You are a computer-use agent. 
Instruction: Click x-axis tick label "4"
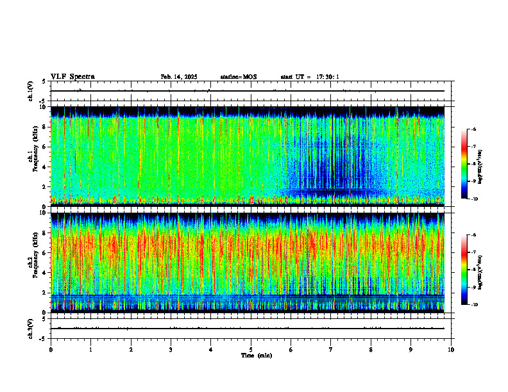pyautogui.click(x=211, y=350)
